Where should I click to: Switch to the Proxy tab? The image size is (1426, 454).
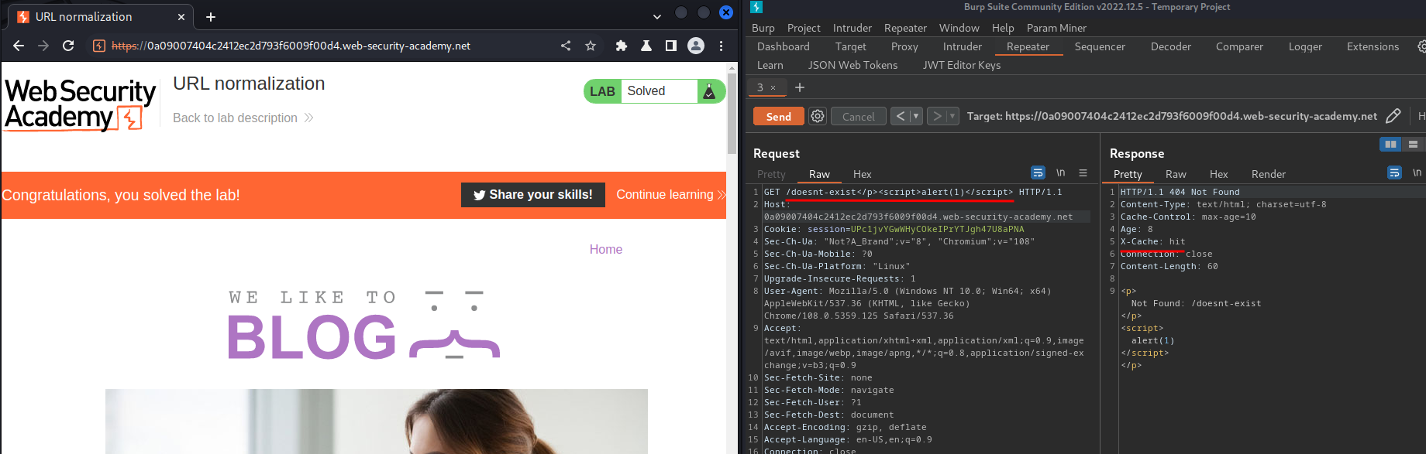click(904, 46)
